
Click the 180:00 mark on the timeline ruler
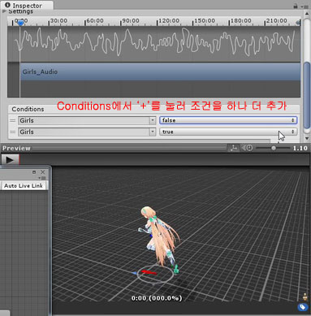click(240, 20)
